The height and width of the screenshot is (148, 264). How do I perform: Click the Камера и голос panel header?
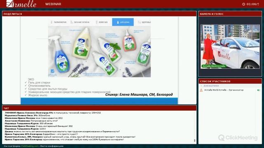(x=230, y=14)
